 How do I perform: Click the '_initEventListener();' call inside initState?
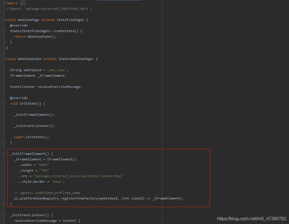34,126
